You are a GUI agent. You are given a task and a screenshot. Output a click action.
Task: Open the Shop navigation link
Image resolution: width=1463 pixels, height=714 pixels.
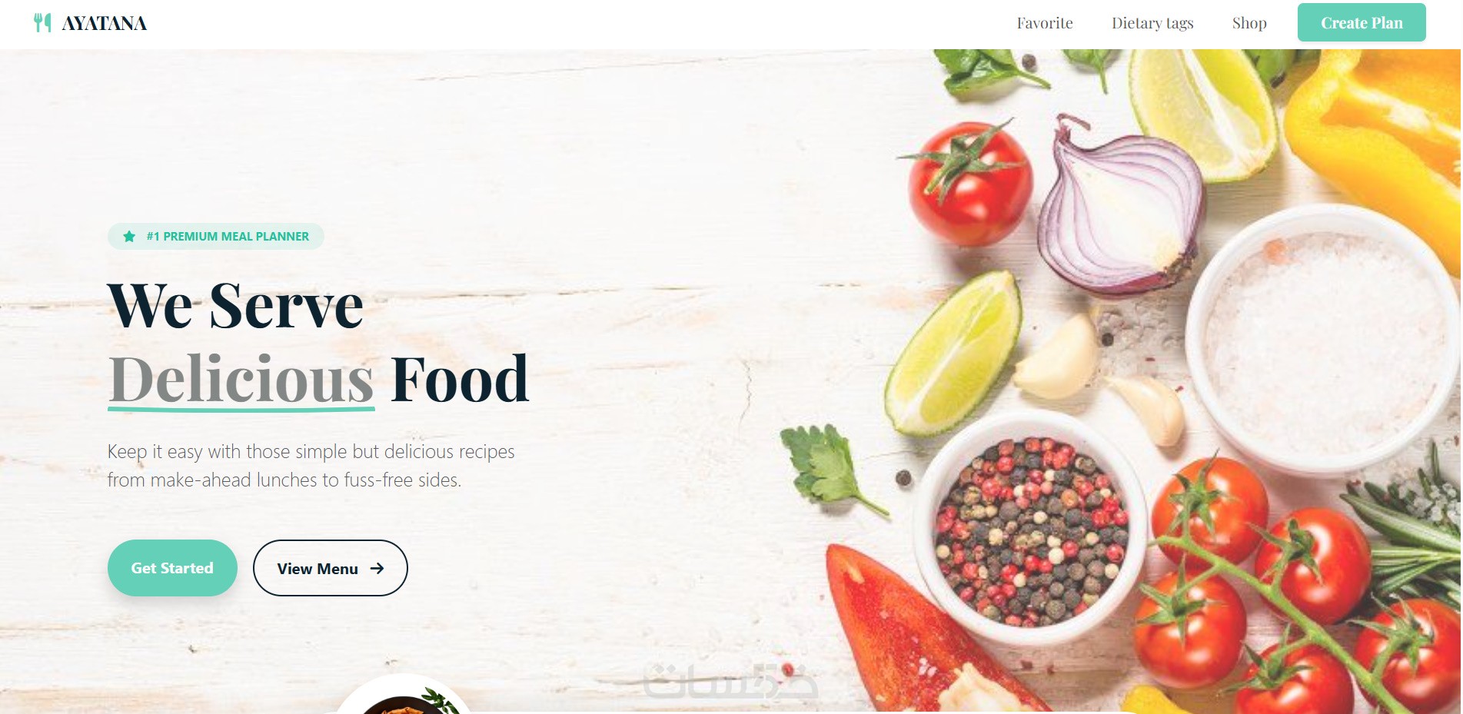coord(1249,23)
